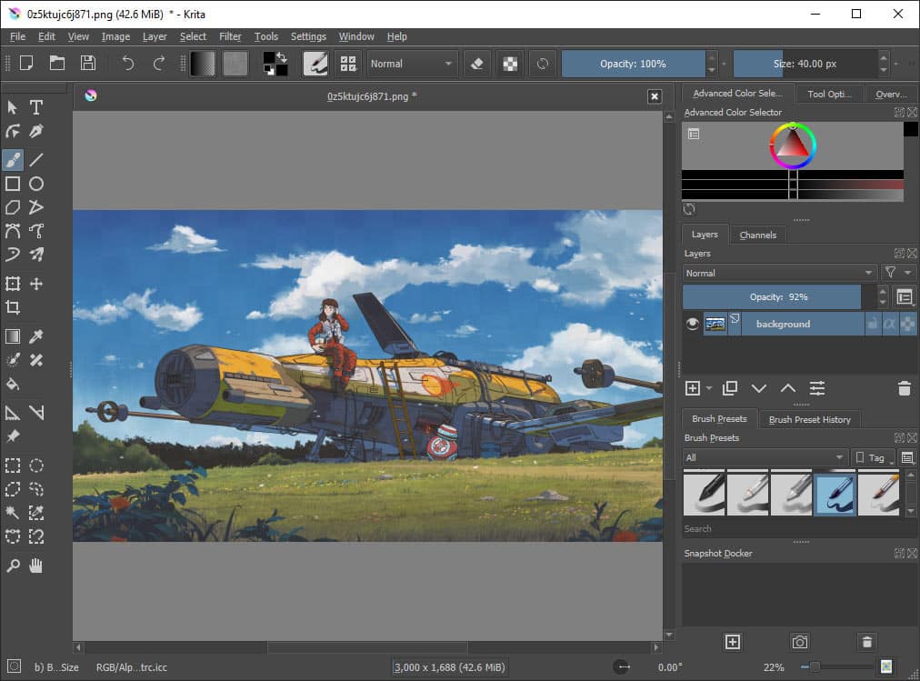Screen dimensions: 920x681
Task: Select the Rectangular Selection tool
Action: [x=13, y=466]
